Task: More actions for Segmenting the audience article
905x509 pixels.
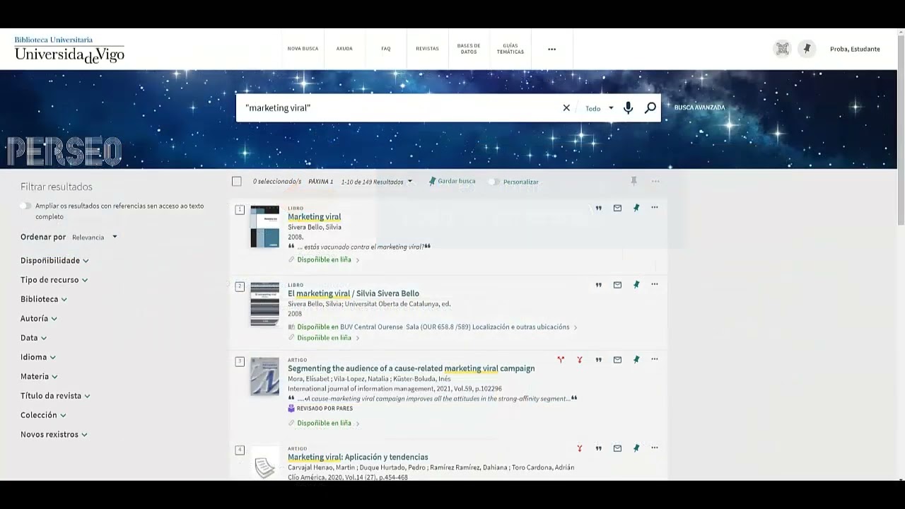Action: pyautogui.click(x=655, y=360)
